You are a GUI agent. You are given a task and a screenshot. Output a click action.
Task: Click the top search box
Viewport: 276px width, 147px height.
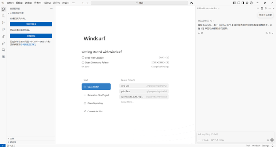point(140,3)
